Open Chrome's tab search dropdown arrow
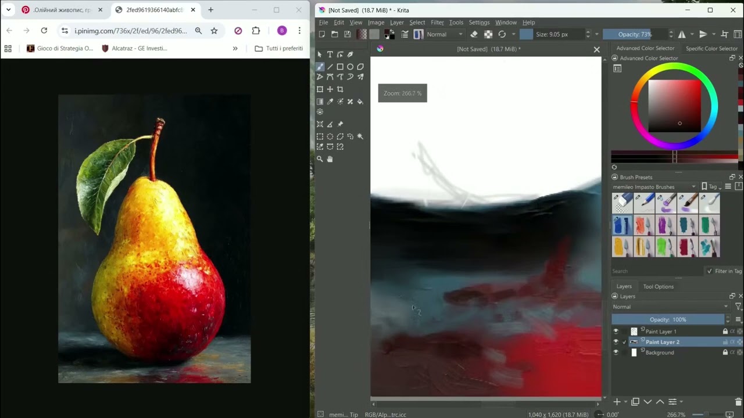This screenshot has width=744, height=418. [8, 10]
